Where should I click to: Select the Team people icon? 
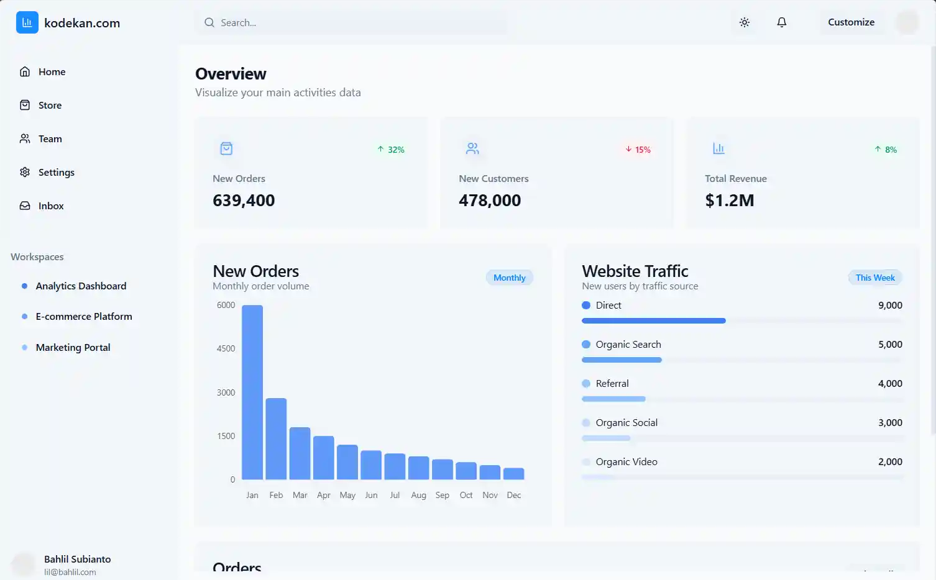point(25,138)
